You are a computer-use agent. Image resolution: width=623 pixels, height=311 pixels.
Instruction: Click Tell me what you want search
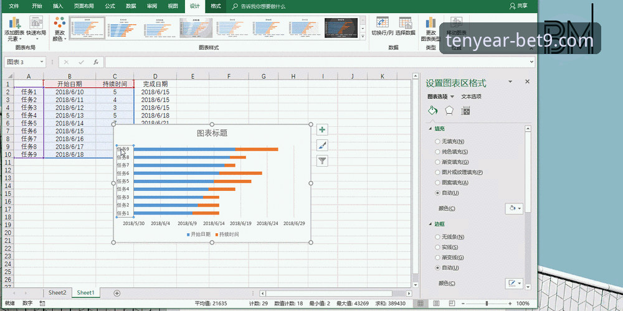pos(263,6)
